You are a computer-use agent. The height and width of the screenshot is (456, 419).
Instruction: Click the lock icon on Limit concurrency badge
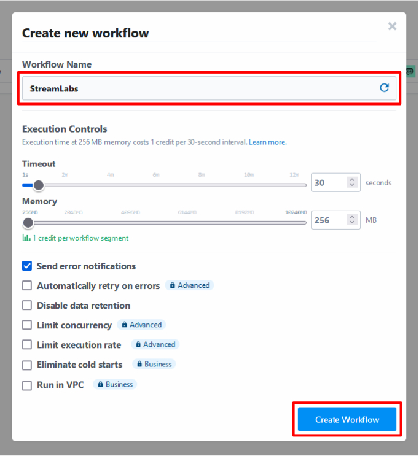[x=124, y=325]
